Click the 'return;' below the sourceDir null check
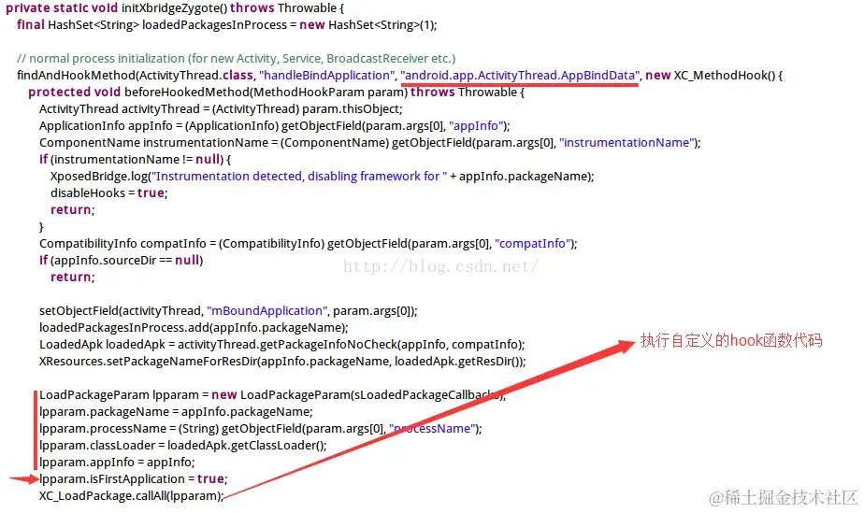Image resolution: width=864 pixels, height=513 pixels. [x=72, y=278]
